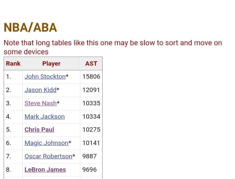Open Jason Kidd's player link
Image resolution: width=235 pixels, height=179 pixels.
(x=40, y=90)
